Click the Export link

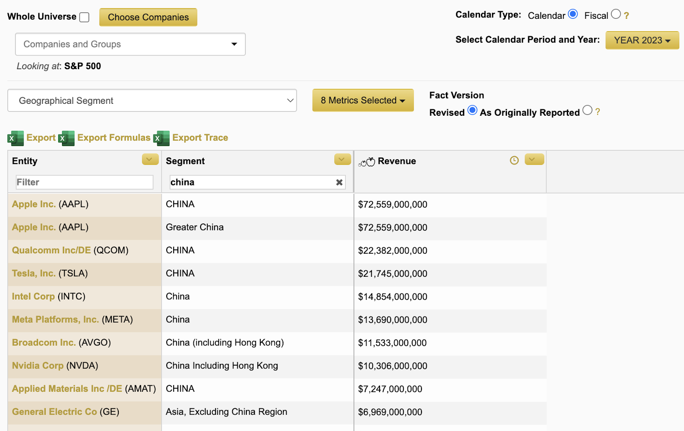click(41, 138)
